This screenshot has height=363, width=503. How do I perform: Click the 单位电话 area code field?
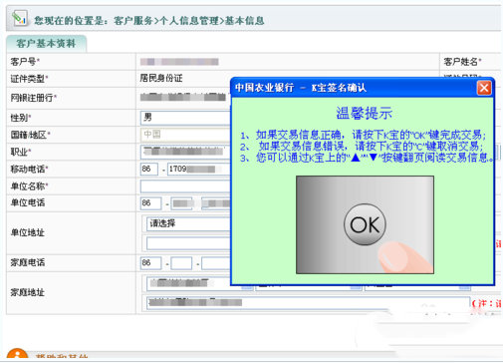(182, 203)
